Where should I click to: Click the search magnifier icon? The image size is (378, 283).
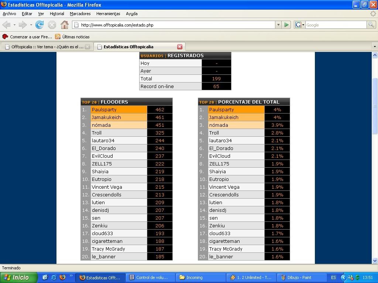(x=371, y=25)
